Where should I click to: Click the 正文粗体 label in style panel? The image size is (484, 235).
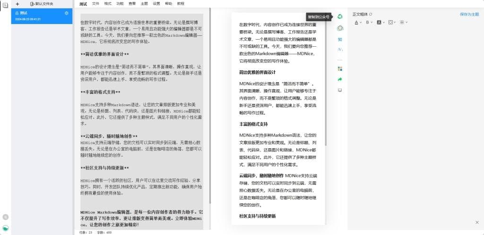click(360, 14)
